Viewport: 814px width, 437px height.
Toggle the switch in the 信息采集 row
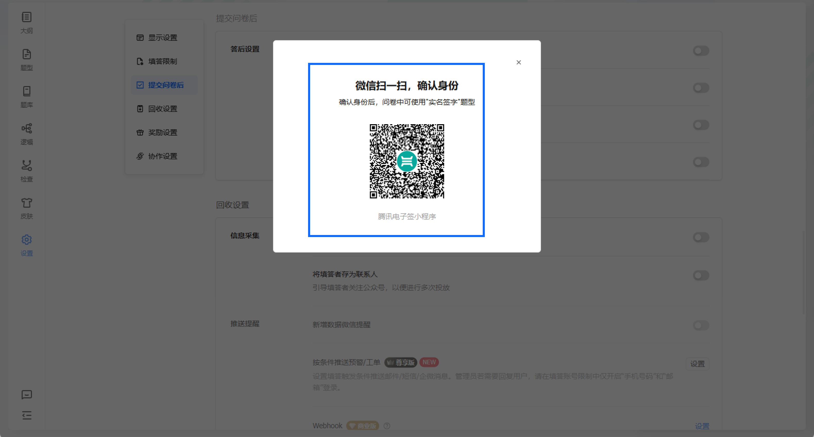(701, 237)
